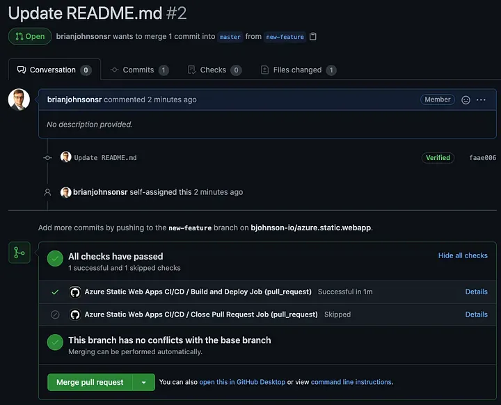Click the green check beside All checks have passed
The height and width of the screenshot is (405, 501).
click(x=55, y=258)
